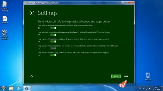Click the Next button
This screenshot has height=91, width=163.
click(116, 76)
